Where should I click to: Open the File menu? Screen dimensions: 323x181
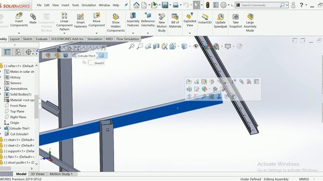[x=39, y=5]
